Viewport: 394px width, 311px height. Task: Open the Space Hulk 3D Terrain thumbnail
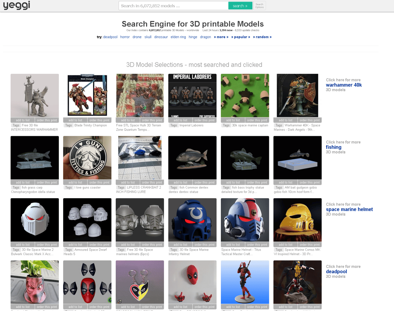140,95
